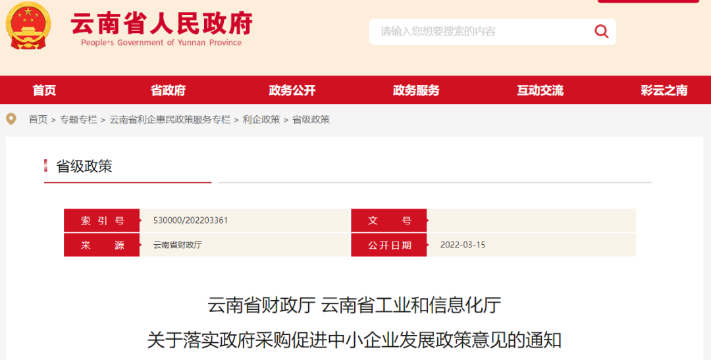This screenshot has height=360, width=711.
Task: Click the 省级政策 section heading
Action: [x=84, y=167]
